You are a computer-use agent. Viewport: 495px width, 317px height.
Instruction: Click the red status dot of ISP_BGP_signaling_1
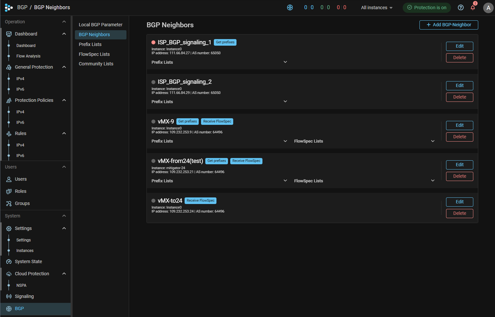pos(153,42)
